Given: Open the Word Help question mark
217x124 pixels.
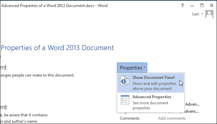Looking at the screenshot, I should point(182,6).
